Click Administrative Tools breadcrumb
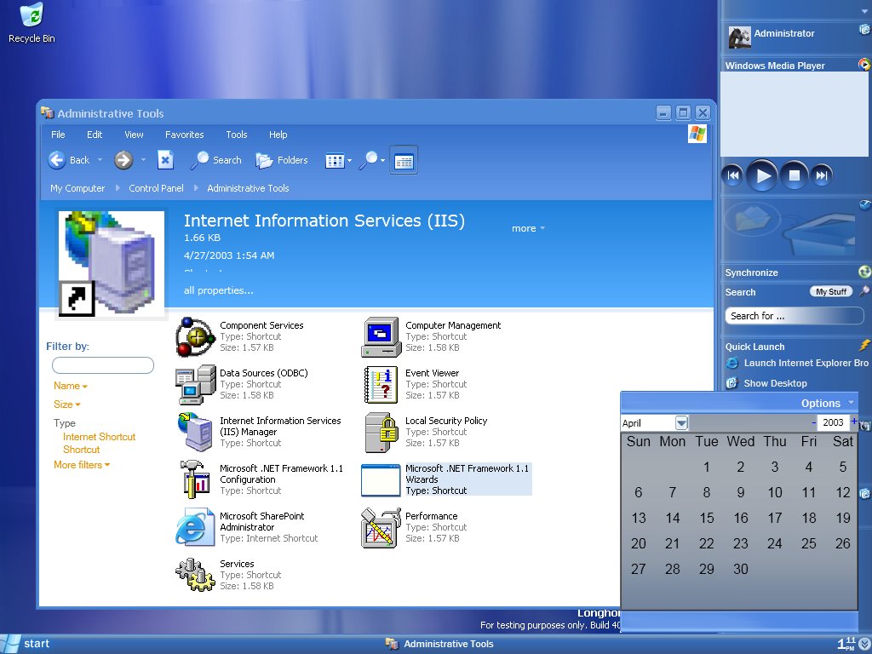The height and width of the screenshot is (654, 872). tap(248, 188)
